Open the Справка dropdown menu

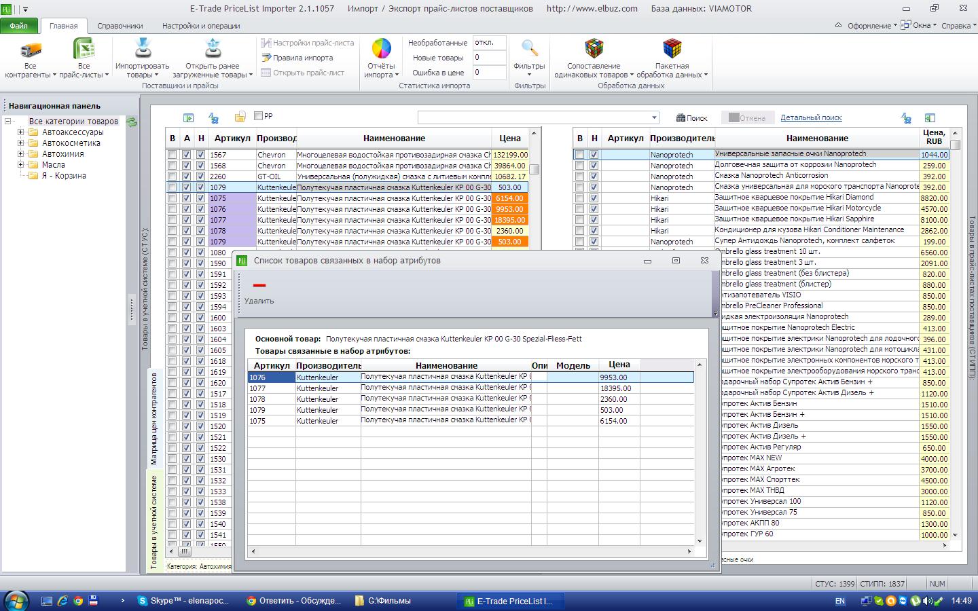tap(958, 26)
